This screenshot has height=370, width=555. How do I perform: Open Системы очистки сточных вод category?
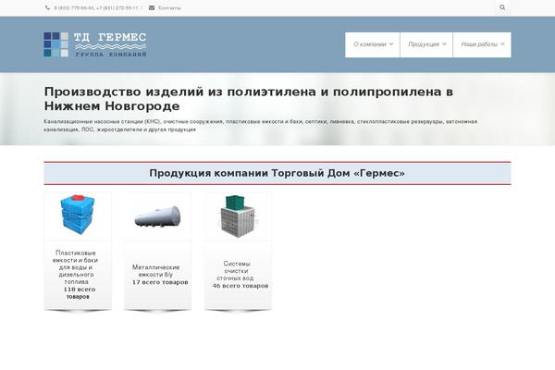pos(236,271)
